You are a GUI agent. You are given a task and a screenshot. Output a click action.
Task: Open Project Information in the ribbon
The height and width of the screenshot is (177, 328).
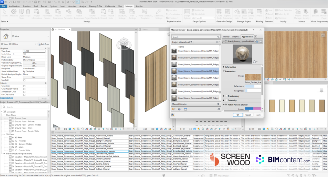pos(37,14)
